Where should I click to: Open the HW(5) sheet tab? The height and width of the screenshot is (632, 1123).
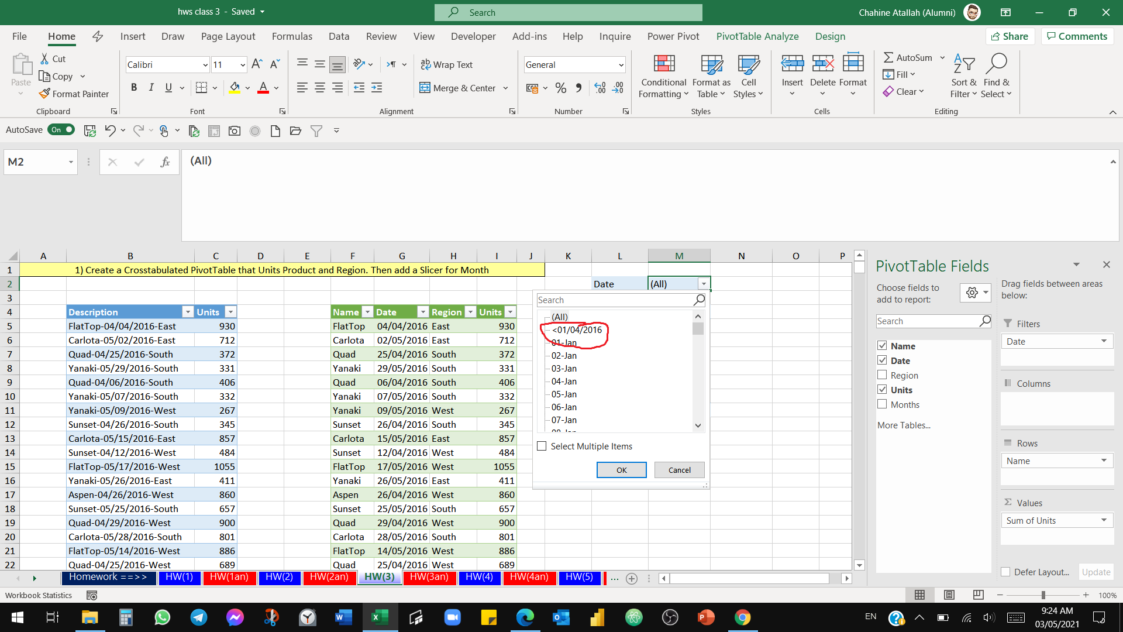pyautogui.click(x=580, y=578)
